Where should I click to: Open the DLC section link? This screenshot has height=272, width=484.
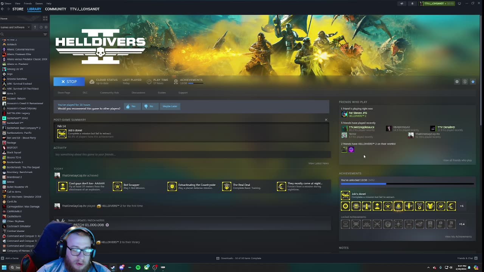tap(85, 93)
